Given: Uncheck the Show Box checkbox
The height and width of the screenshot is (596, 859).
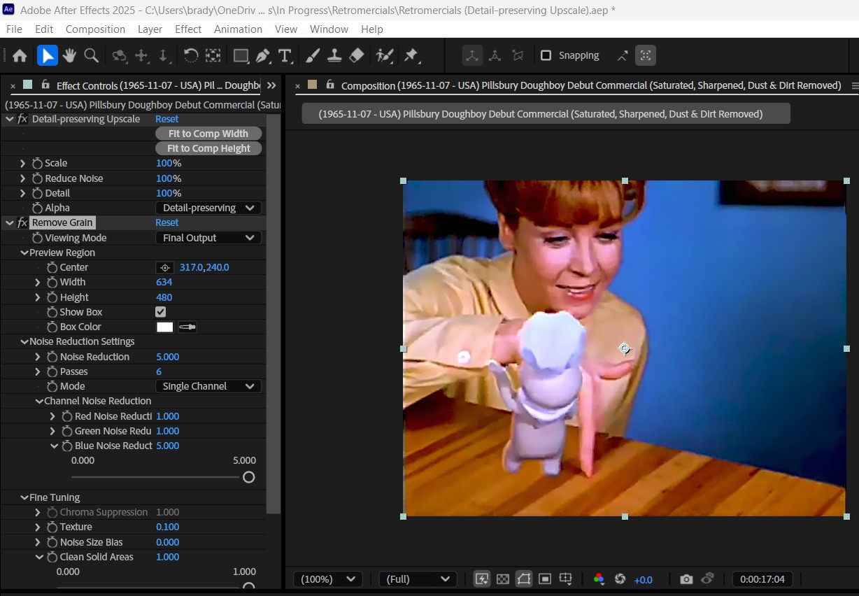Looking at the screenshot, I should pyautogui.click(x=161, y=312).
